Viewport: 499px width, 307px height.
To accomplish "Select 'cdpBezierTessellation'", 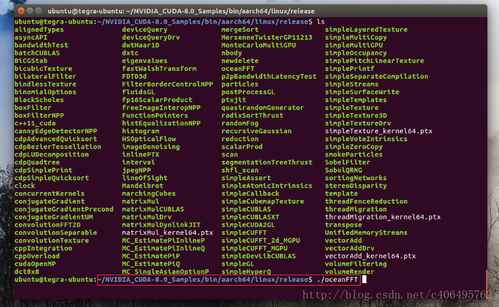I will click(58, 147).
